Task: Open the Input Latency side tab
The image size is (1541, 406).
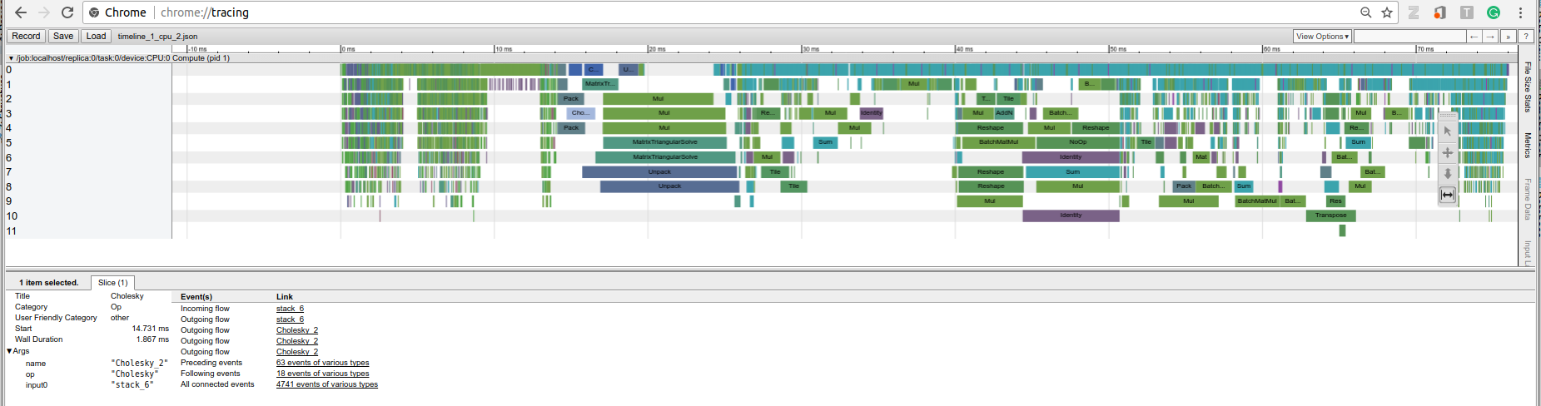Action: coord(1528,253)
